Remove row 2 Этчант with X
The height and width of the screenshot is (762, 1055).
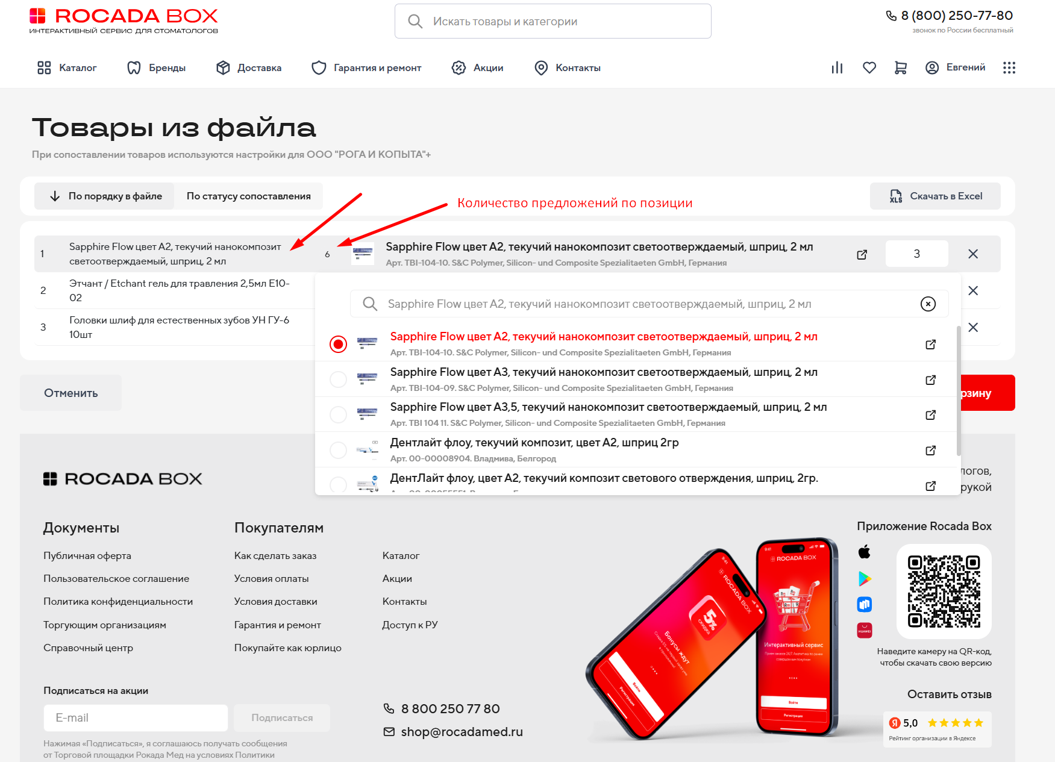coord(972,291)
